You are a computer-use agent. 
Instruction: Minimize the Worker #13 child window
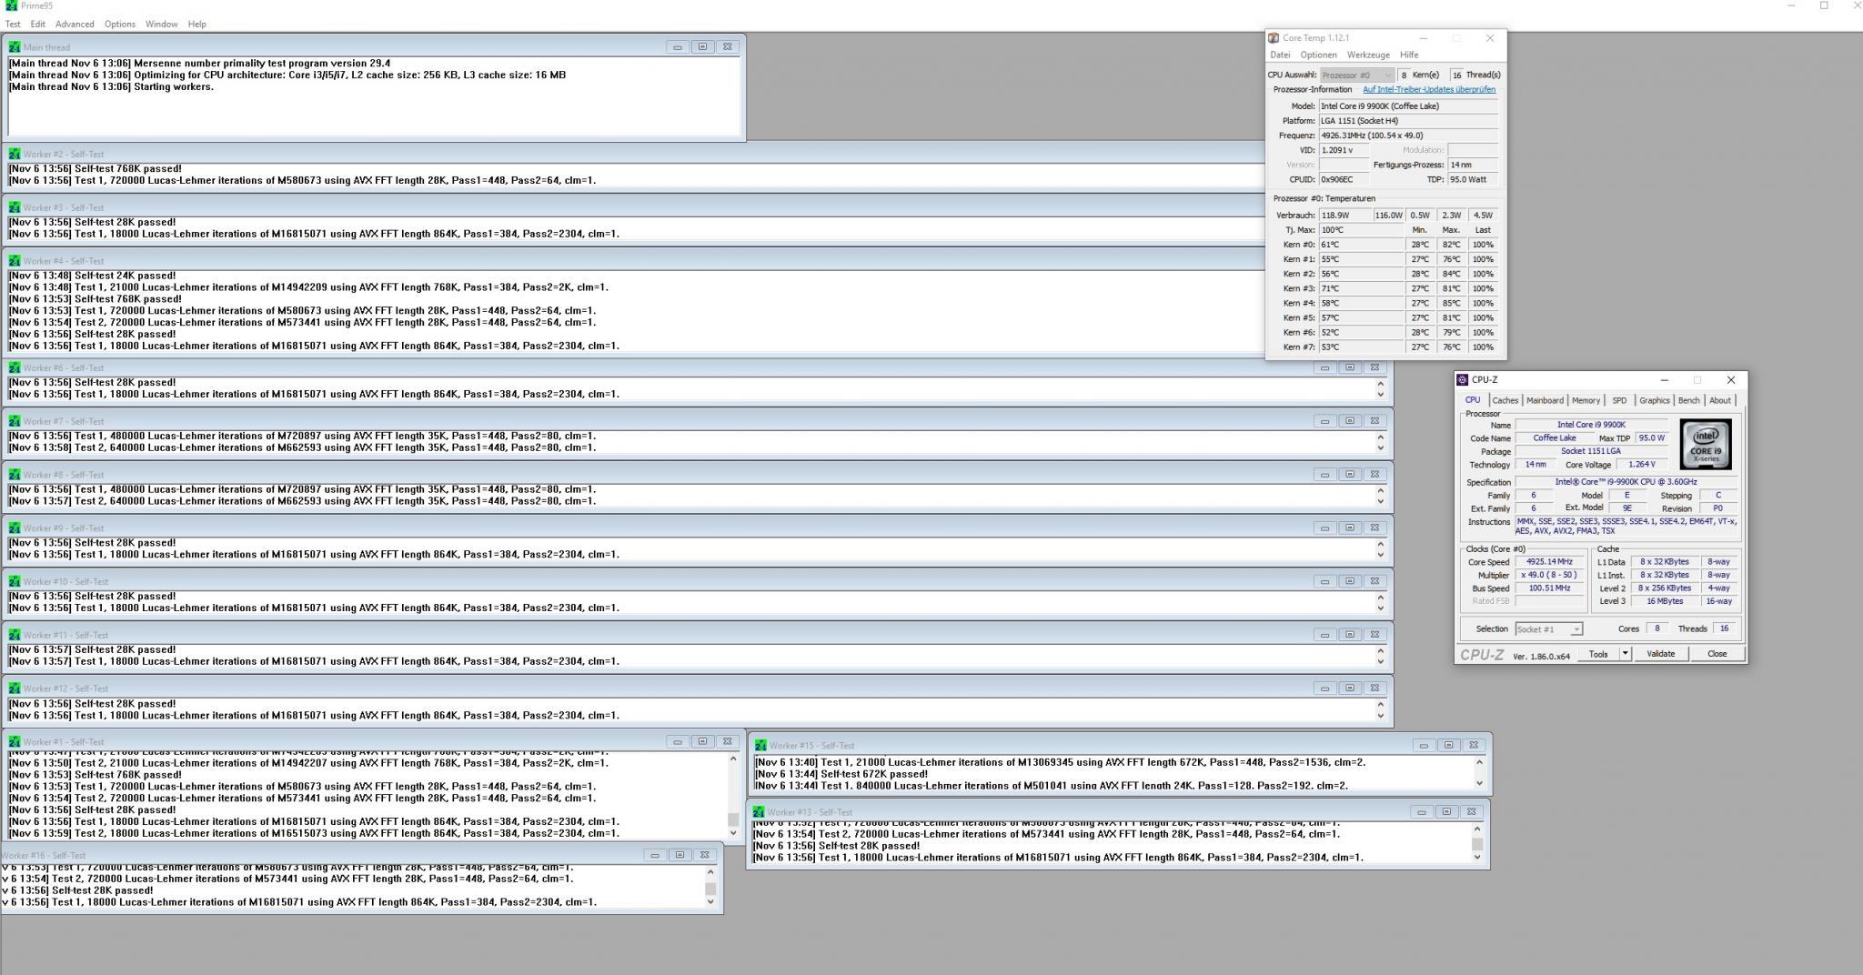pos(1422,811)
